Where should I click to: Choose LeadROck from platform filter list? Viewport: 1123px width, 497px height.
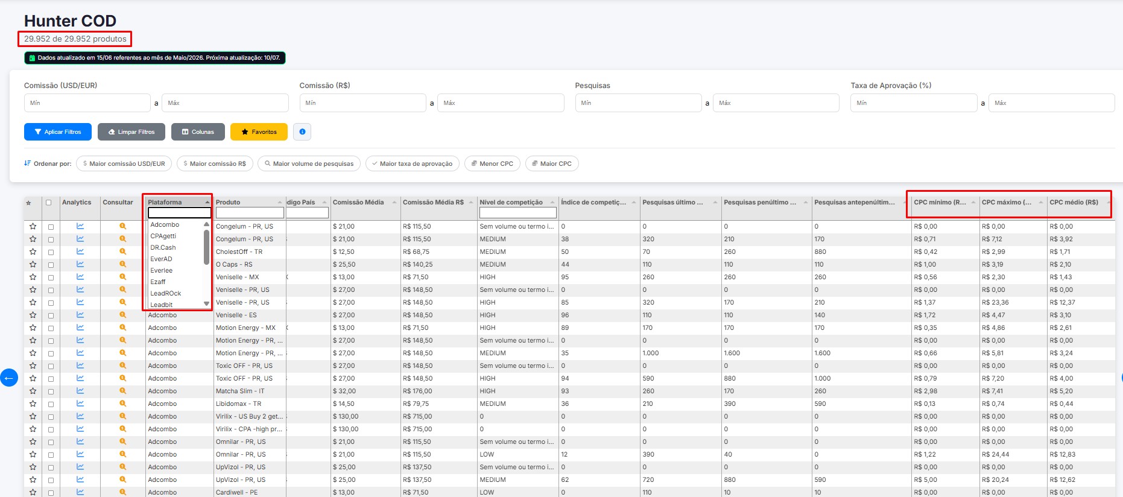166,293
